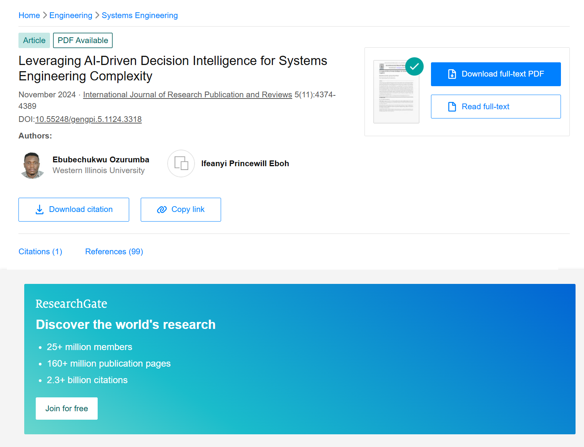Open the article PDF preview thumbnail
The width and height of the screenshot is (584, 447).
[396, 92]
